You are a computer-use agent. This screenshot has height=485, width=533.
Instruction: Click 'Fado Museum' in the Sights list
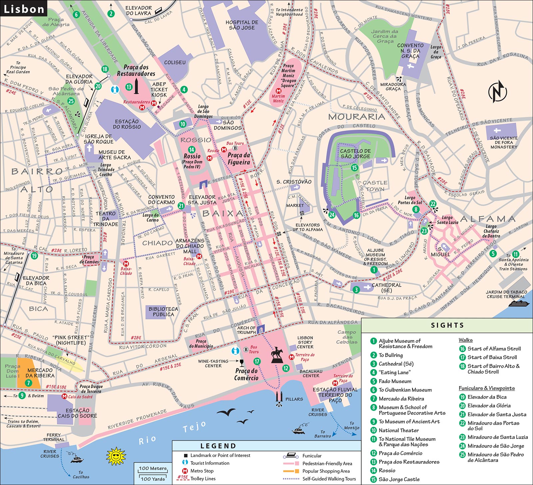pos(395,381)
